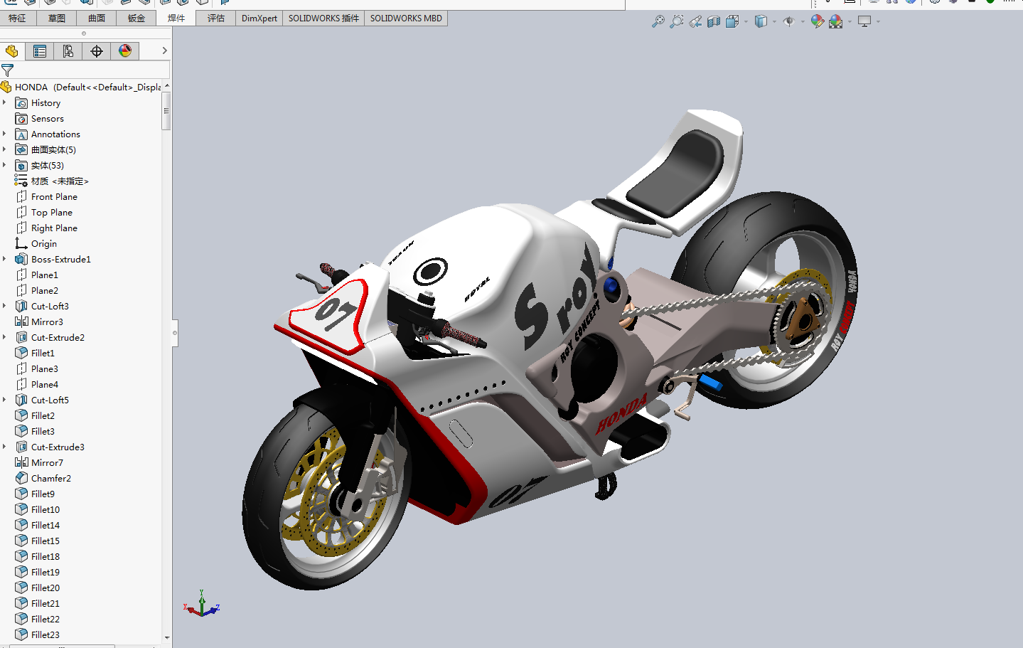This screenshot has width=1023, height=648.
Task: Click the Apply Scene icon
Action: coord(836,21)
